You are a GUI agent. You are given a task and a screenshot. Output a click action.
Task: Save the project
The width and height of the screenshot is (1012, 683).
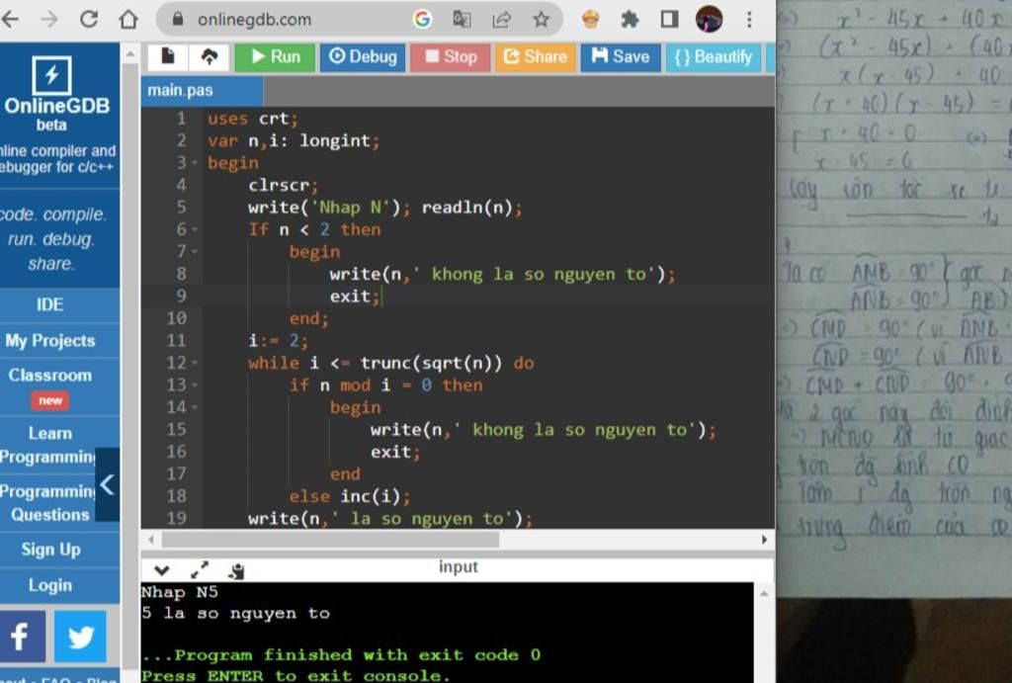[621, 56]
